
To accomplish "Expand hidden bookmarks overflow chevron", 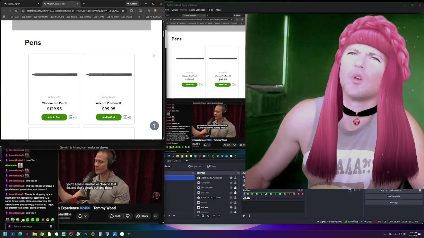I will 139,17.
